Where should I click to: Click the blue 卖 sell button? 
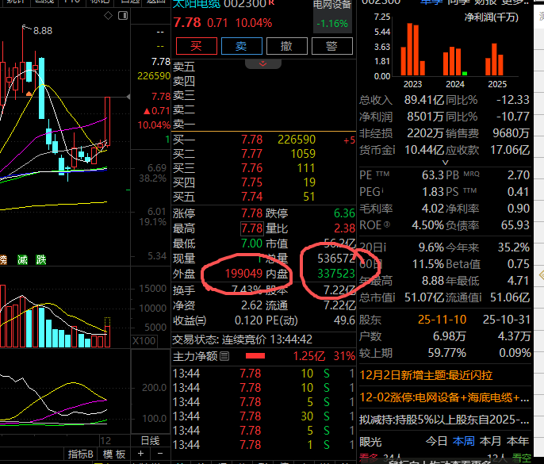tap(241, 46)
